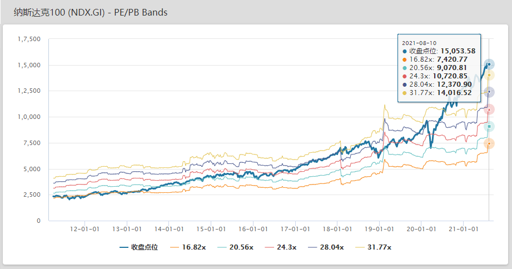Image resolution: width=512 pixels, height=269 pixels.
Task: Toggle the 28.04x legend series
Action: pyautogui.click(x=326, y=247)
